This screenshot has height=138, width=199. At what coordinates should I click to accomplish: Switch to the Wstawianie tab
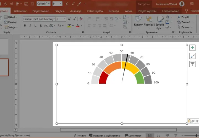pos(20,11)
